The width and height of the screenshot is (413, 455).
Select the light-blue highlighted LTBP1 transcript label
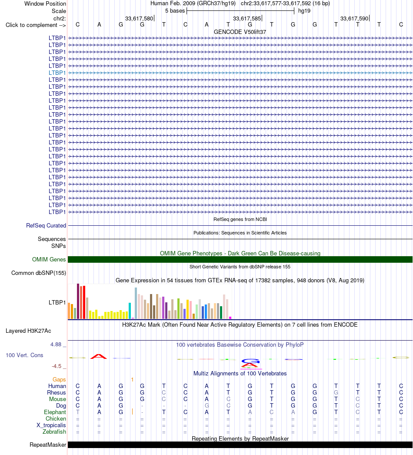[57, 73]
